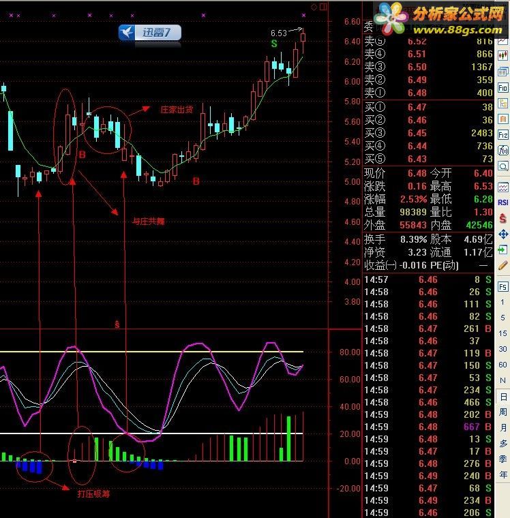Screen dimensions: 510x518
Task: Open the f(x) formula manager
Action: coord(502,151)
